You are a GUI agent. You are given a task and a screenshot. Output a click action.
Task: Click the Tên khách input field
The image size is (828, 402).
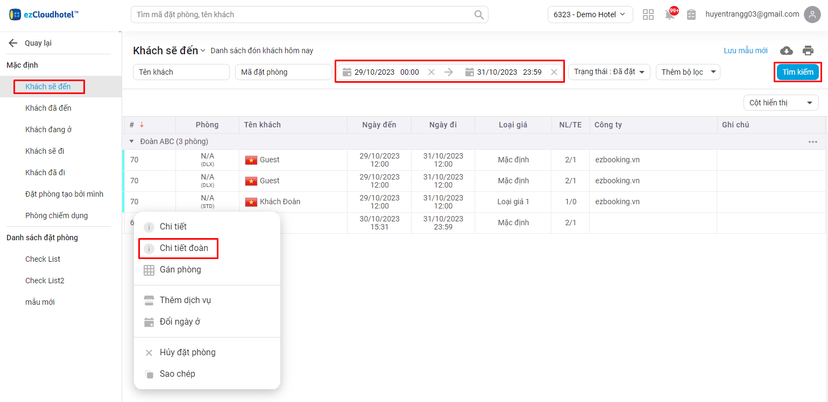(x=181, y=72)
